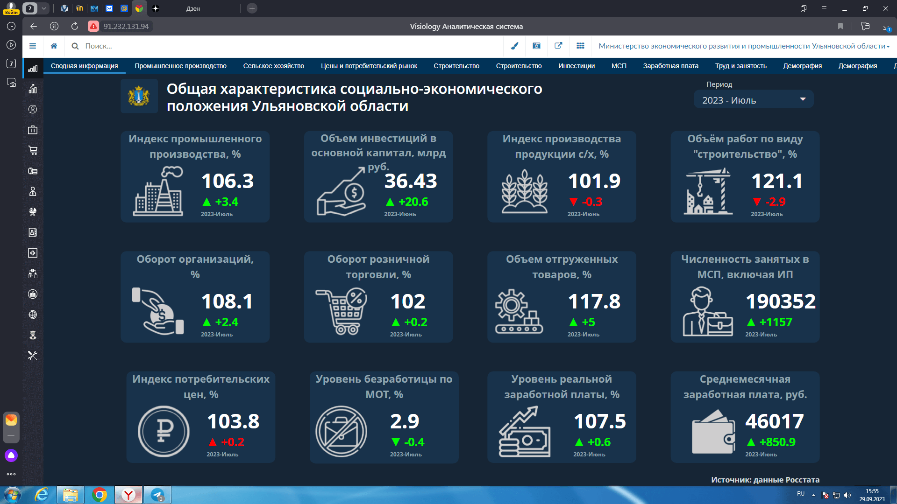
Task: Open the dashboards grid icon
Action: 580,46
